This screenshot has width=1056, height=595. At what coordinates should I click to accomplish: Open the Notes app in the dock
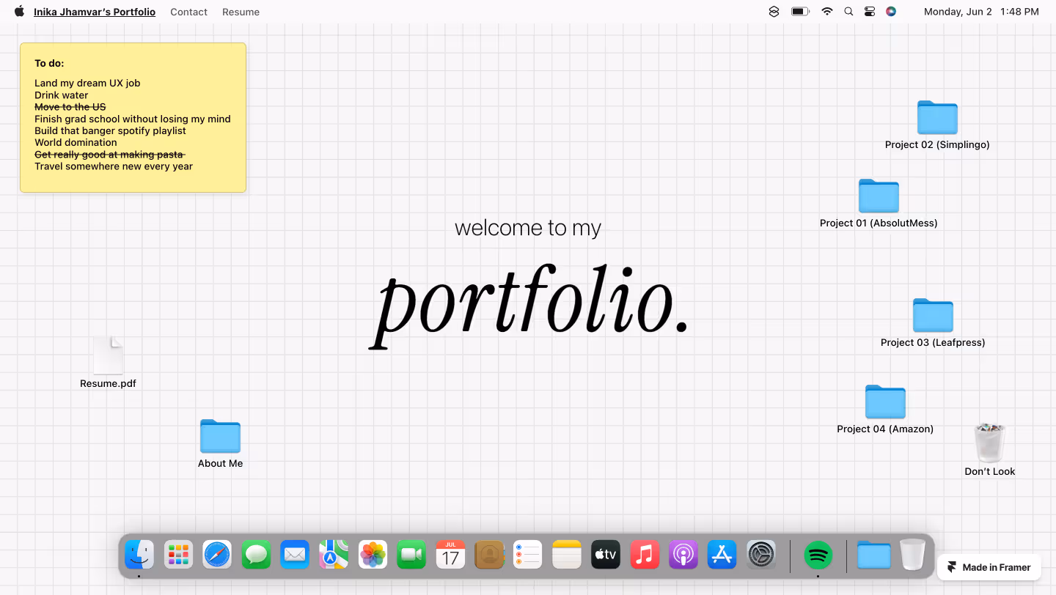tap(566, 555)
